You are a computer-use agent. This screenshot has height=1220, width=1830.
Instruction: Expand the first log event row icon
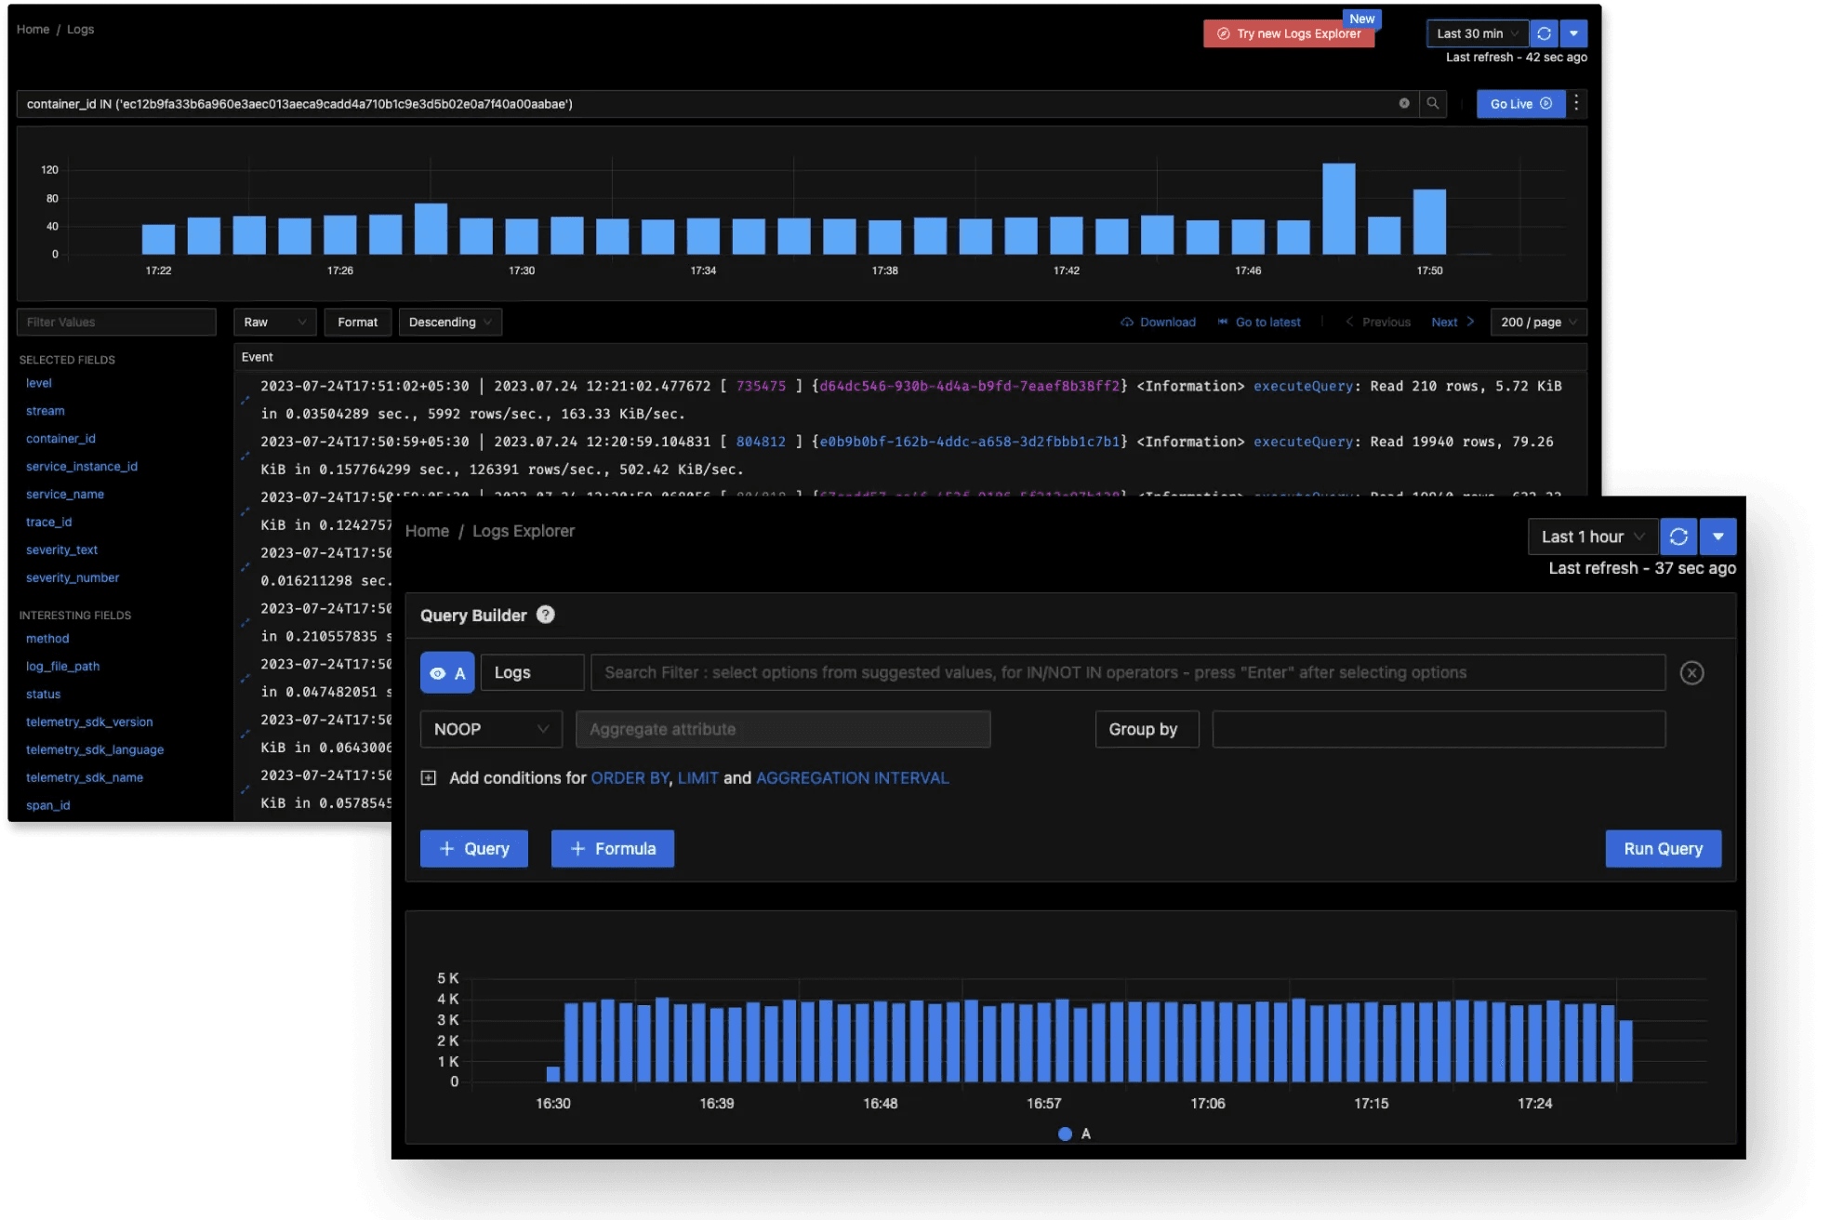pos(245,400)
